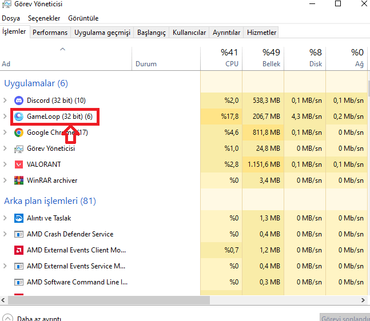Screen dimensions: 370x321
Task: Click VALORANT memory value 1.151,6 MB
Action: coord(264,164)
